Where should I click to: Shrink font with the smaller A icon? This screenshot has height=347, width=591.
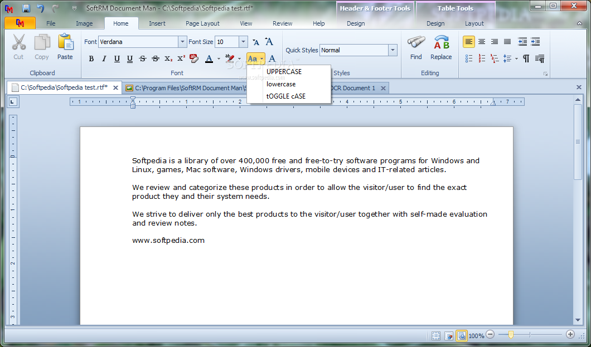click(256, 42)
